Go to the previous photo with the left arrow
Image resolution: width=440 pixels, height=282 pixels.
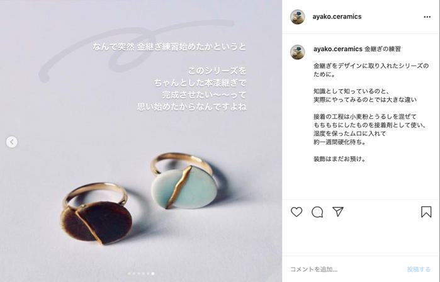pos(12,142)
